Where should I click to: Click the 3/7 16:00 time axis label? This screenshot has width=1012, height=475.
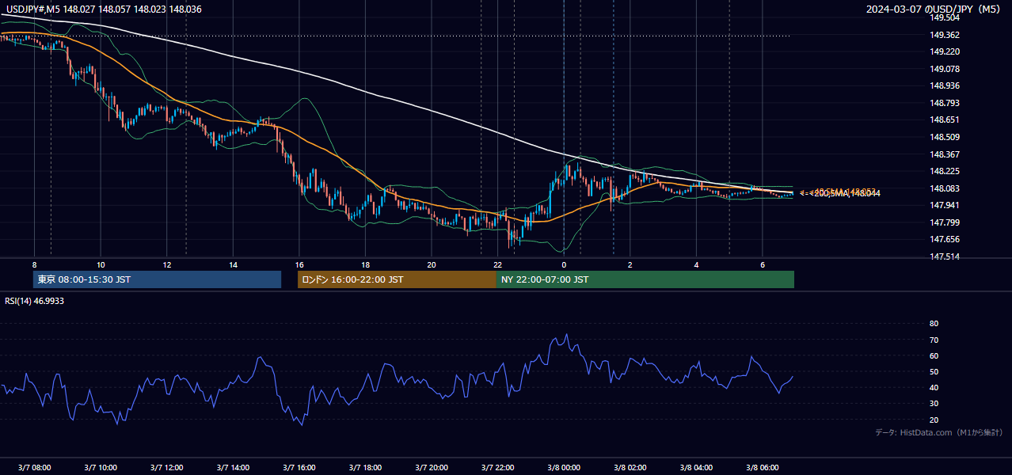tap(299, 467)
